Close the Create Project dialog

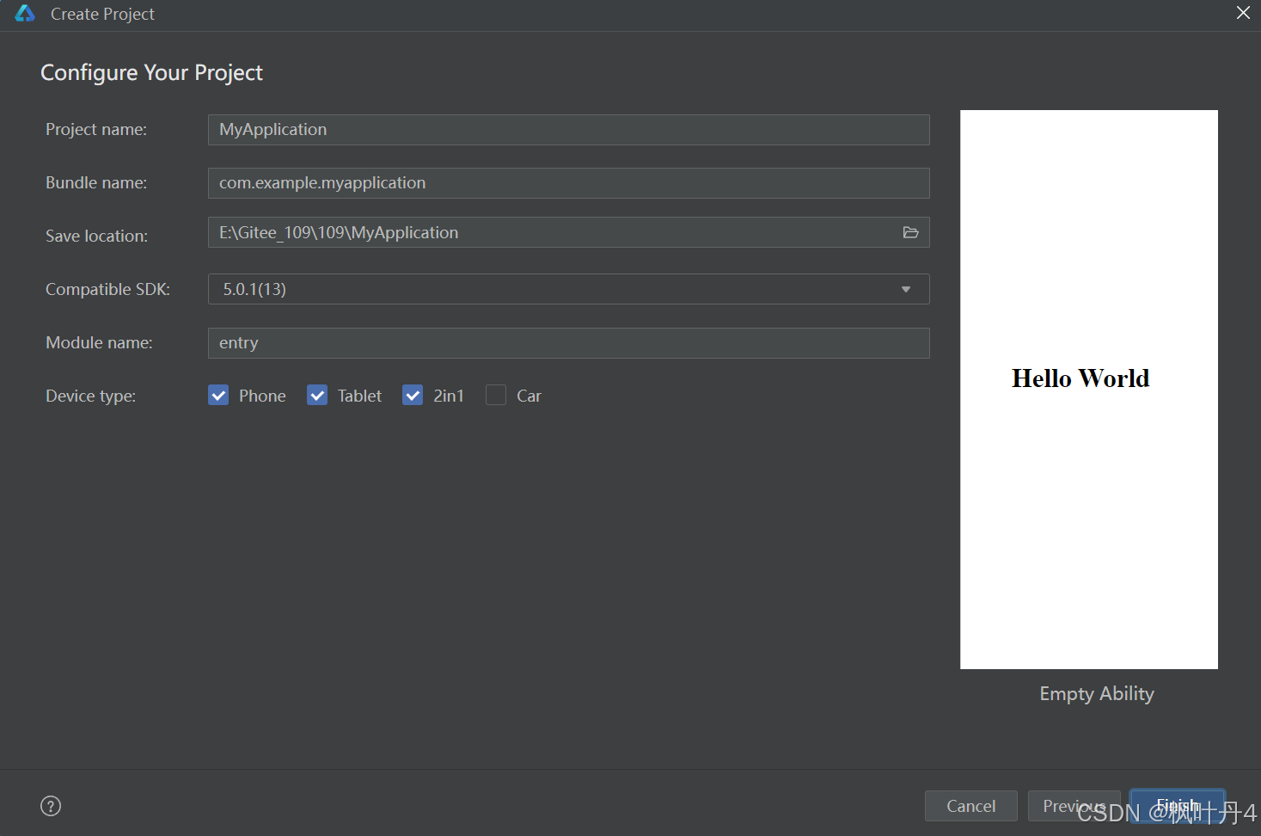pyautogui.click(x=1243, y=13)
